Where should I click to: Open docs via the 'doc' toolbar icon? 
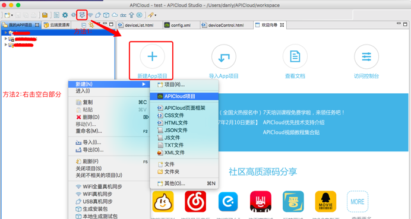(x=123, y=15)
